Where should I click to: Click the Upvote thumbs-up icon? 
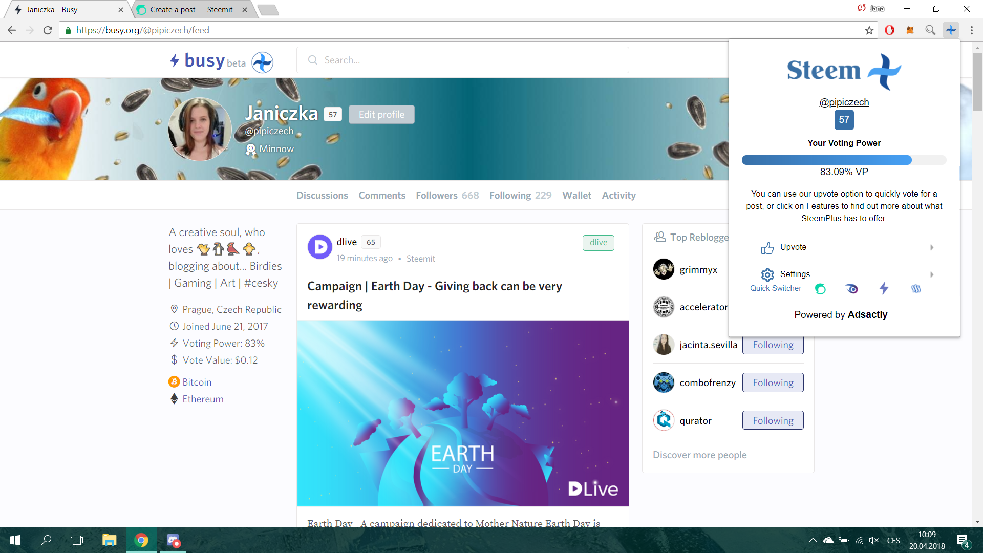pos(767,248)
